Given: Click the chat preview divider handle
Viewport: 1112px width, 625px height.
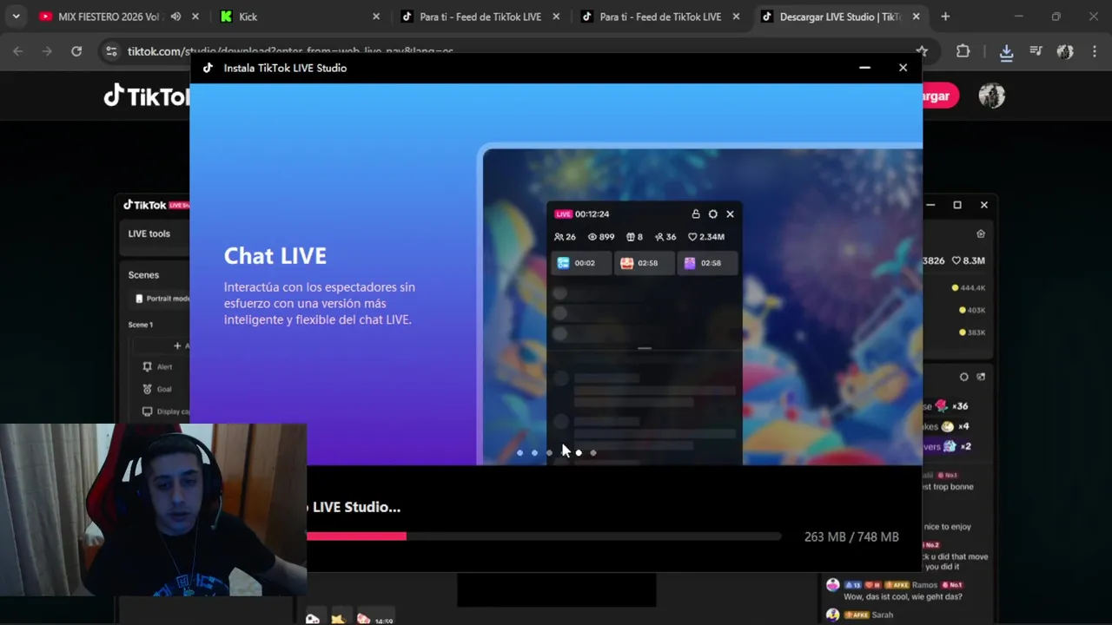Looking at the screenshot, I should tap(645, 348).
